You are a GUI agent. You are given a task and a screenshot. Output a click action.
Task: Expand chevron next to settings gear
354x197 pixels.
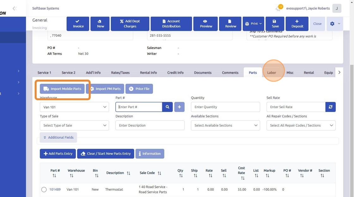click(x=339, y=24)
